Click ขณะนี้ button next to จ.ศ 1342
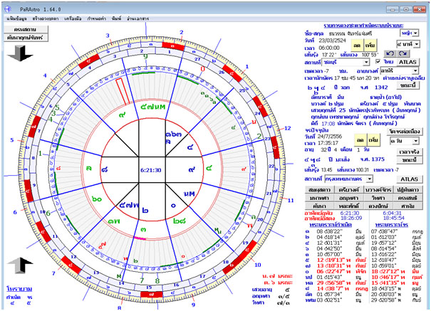This screenshot has width=431, height=311. [408, 85]
